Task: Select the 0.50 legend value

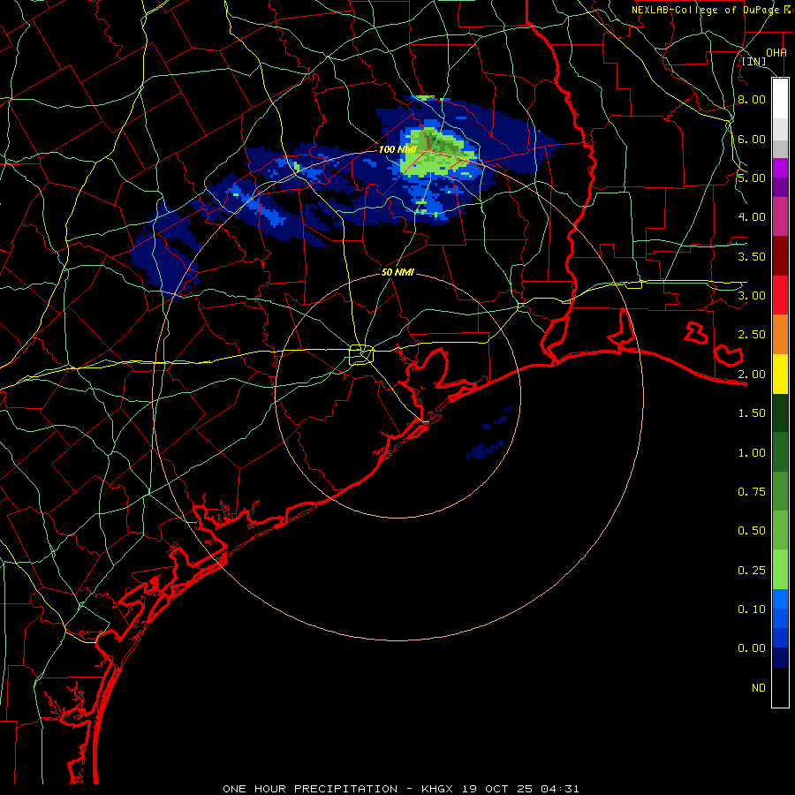Action: pyautogui.click(x=752, y=531)
